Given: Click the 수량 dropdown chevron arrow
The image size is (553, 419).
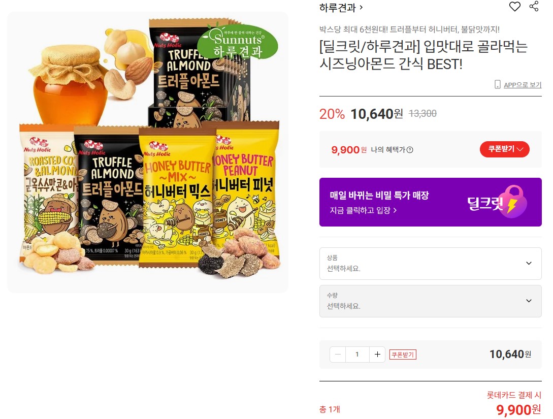Looking at the screenshot, I should (529, 301).
